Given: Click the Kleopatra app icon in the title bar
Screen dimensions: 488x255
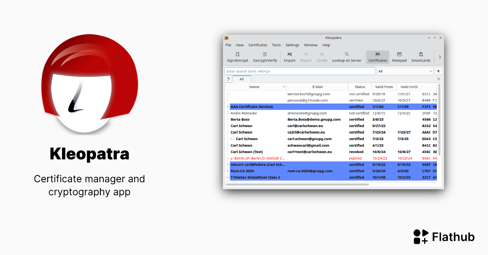Looking at the screenshot, I should pos(227,38).
